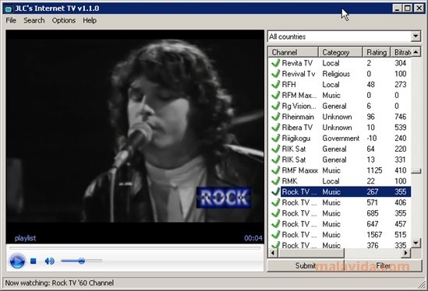Click the channel list scroll-up arrow
This screenshot has width=428, height=291.
416,52
